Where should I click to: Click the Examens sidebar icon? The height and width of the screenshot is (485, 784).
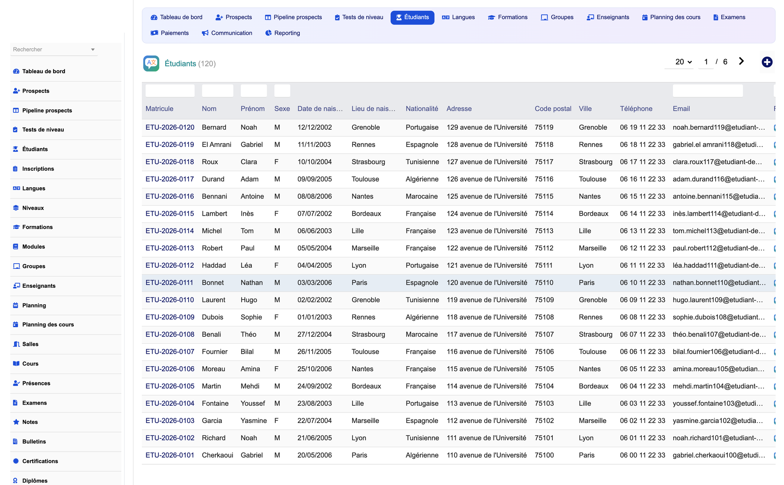(x=15, y=403)
